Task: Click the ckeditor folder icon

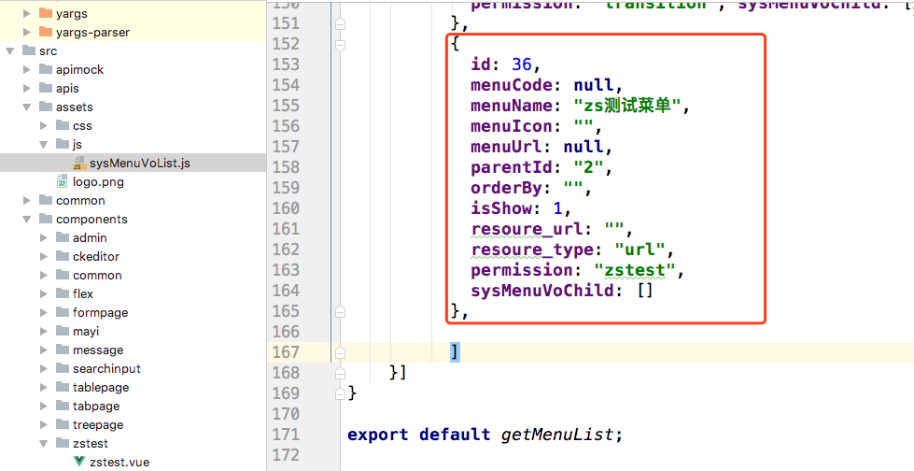Action: (63, 256)
